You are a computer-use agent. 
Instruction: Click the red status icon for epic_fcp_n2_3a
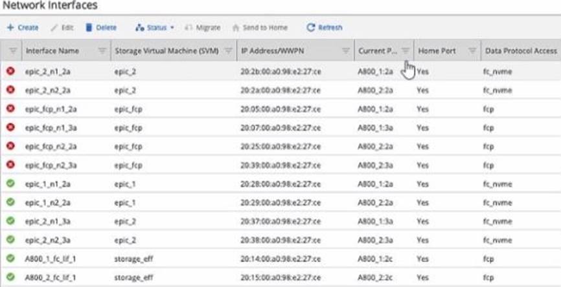[10, 165]
